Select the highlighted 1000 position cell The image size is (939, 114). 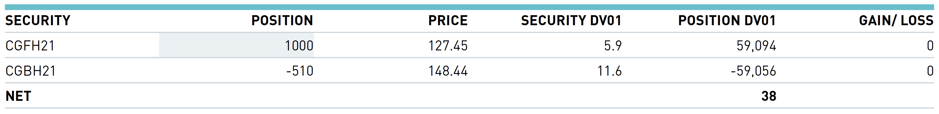(236, 45)
